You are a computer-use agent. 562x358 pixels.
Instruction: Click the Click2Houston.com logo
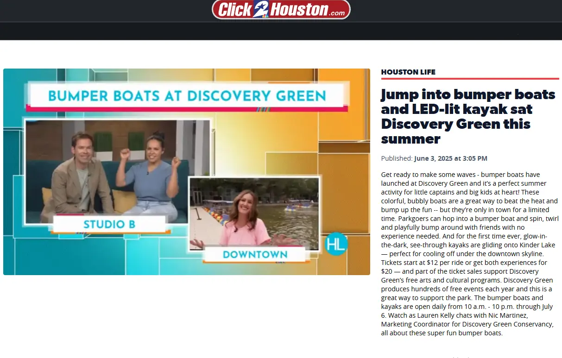click(281, 9)
